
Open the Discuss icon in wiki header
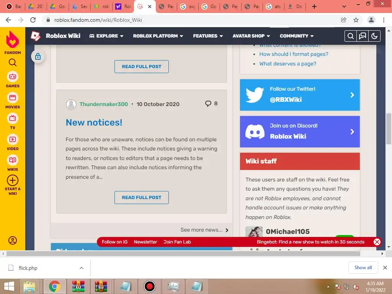point(362,36)
